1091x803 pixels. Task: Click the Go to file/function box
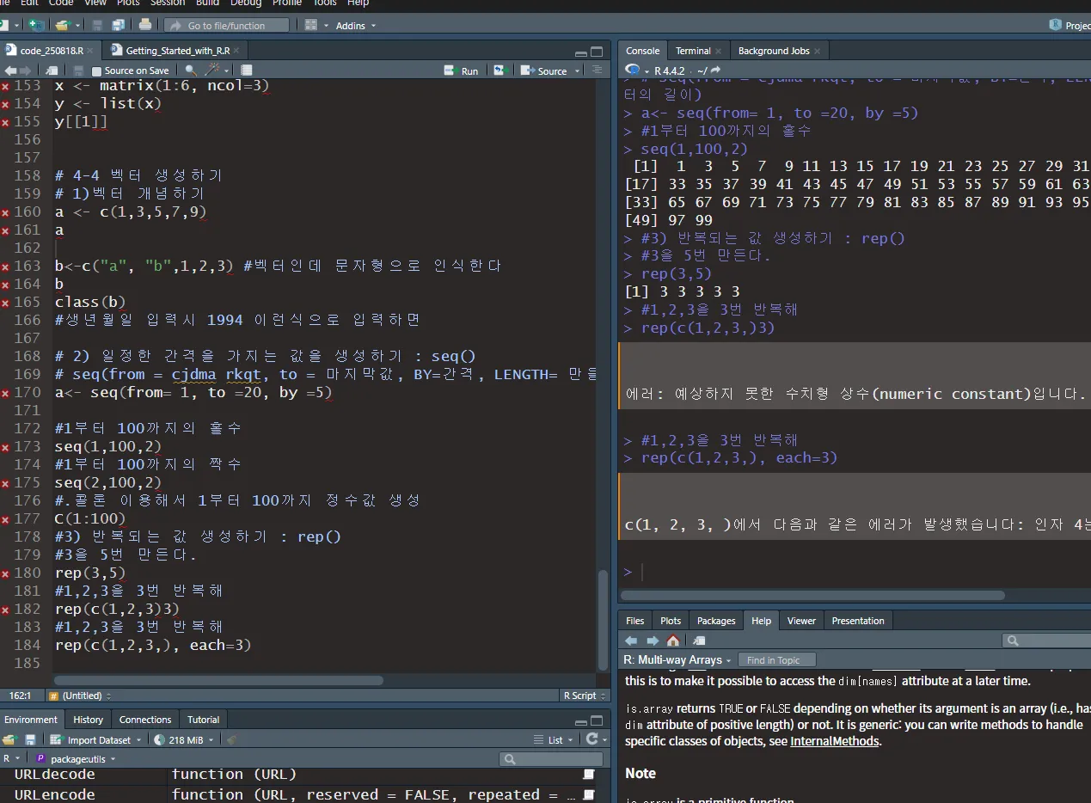(x=227, y=26)
